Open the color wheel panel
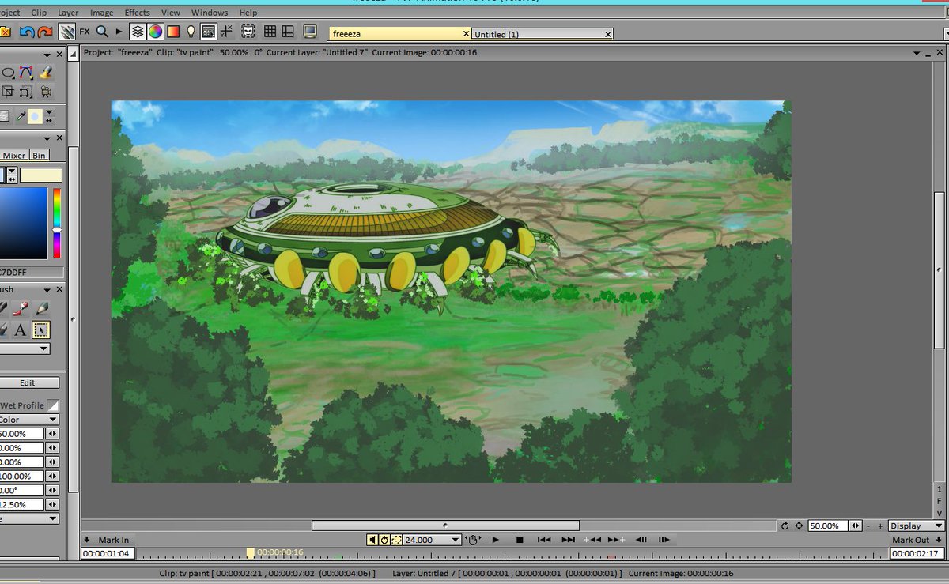The width and height of the screenshot is (949, 584). pyautogui.click(x=155, y=32)
